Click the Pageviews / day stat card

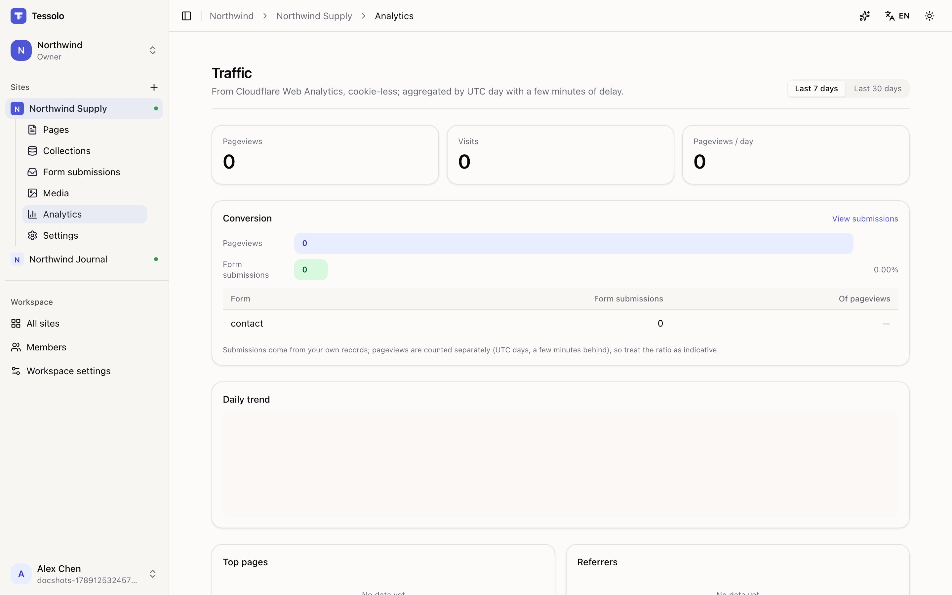(795, 155)
